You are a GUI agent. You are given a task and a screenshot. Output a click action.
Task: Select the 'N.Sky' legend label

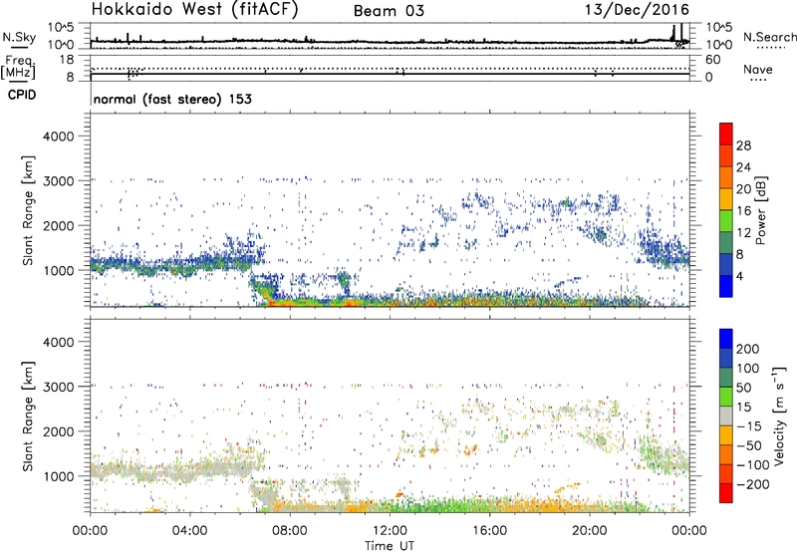[x=19, y=37]
